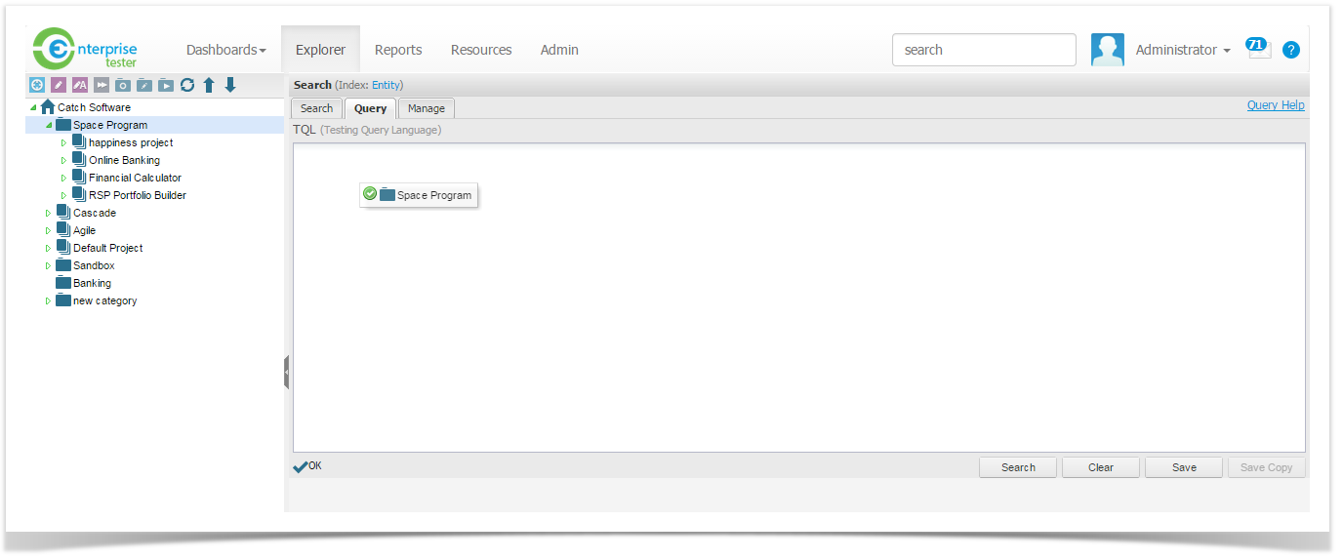This screenshot has height=560, width=1343.
Task: Click the Enterprise Tester logo
Action: [x=85, y=49]
